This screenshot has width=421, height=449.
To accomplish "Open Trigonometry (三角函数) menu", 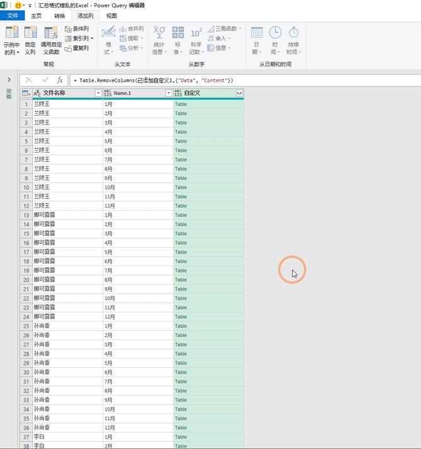I will tap(225, 29).
